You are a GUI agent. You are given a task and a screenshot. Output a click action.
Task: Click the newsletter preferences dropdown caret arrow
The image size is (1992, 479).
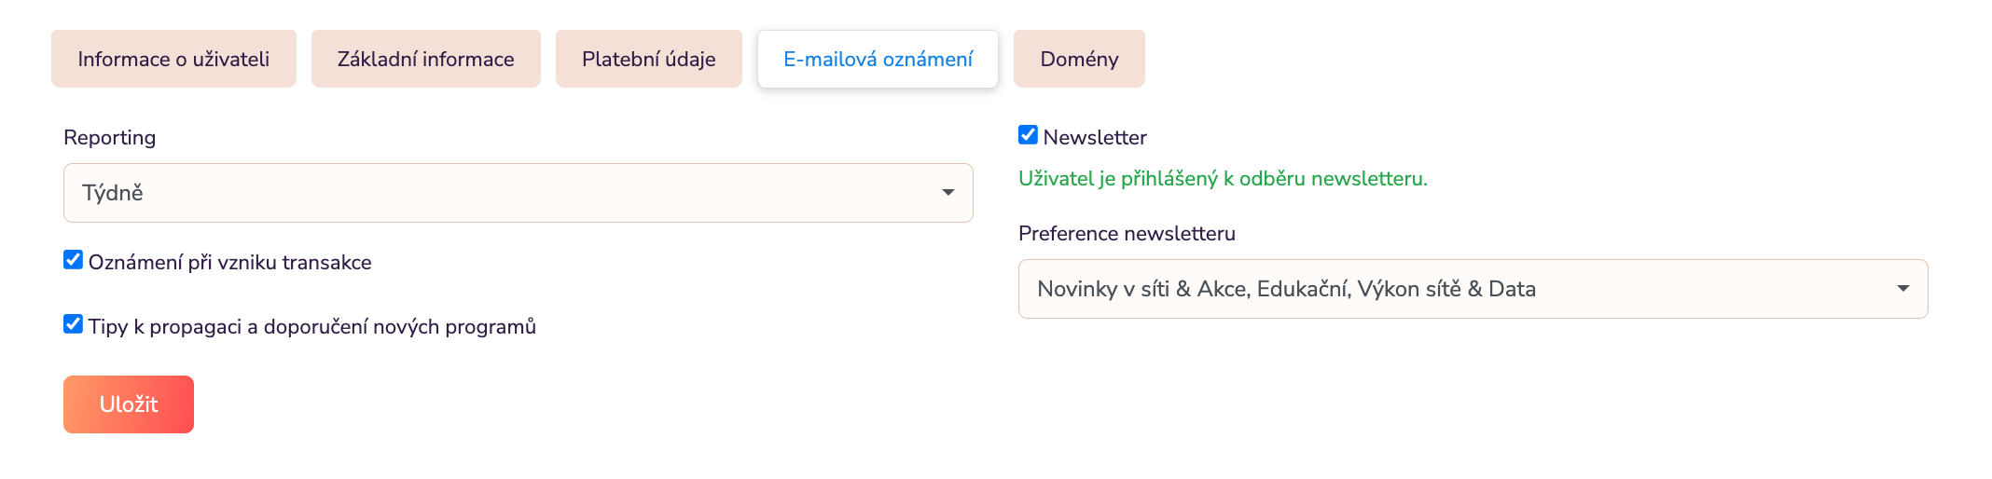pos(1902,289)
